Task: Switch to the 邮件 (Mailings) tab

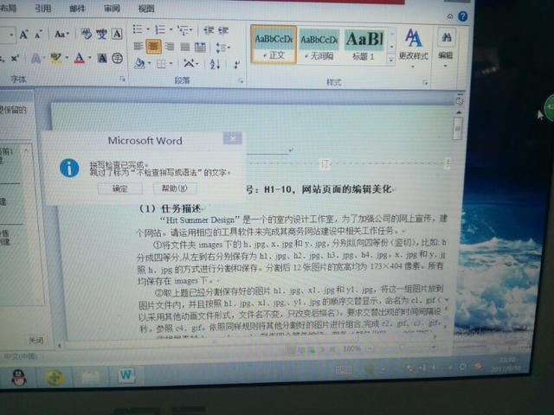Action: coord(77,8)
